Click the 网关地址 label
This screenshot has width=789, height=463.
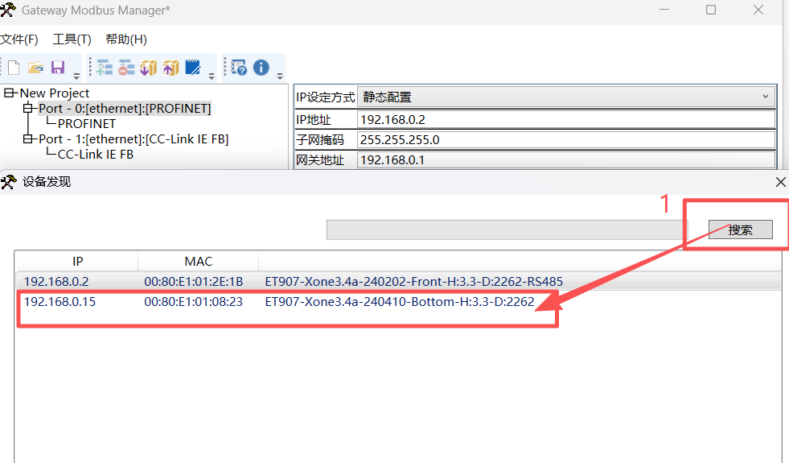pyautogui.click(x=319, y=160)
